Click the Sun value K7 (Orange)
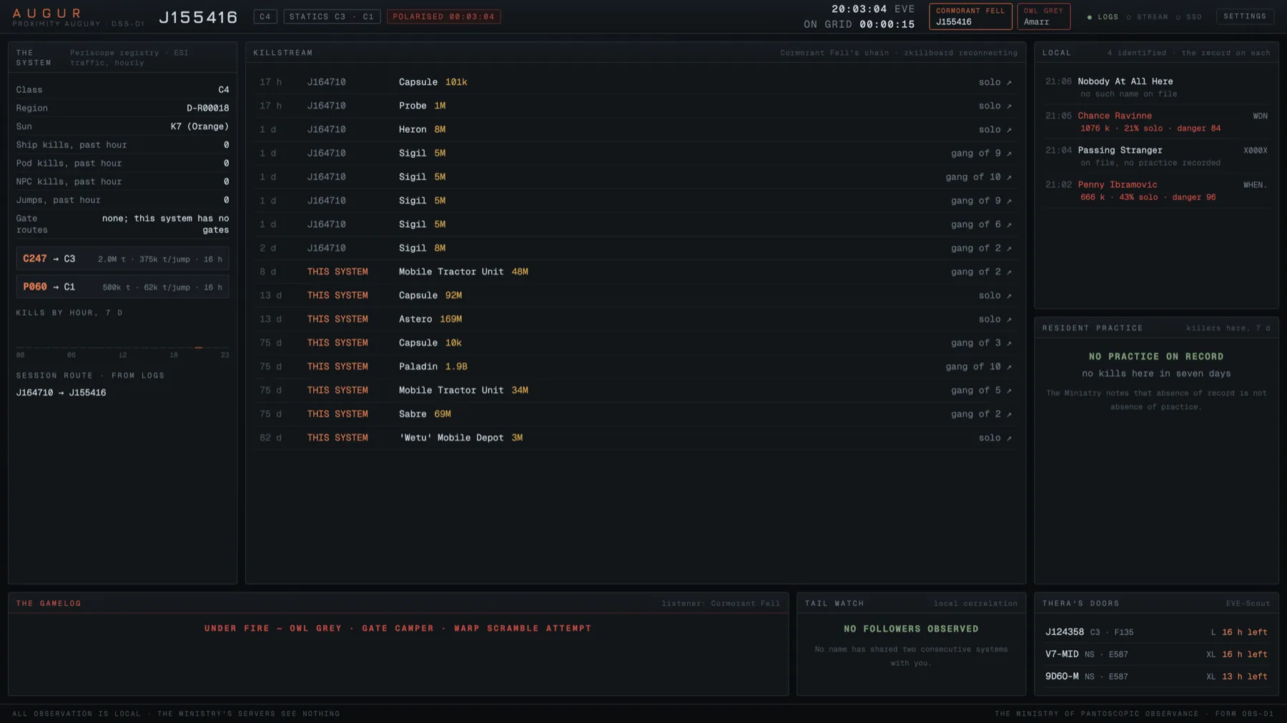This screenshot has width=1287, height=723. pos(199,126)
